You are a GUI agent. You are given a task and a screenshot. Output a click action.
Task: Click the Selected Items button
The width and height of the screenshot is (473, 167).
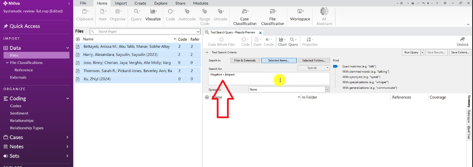[x=279, y=60]
